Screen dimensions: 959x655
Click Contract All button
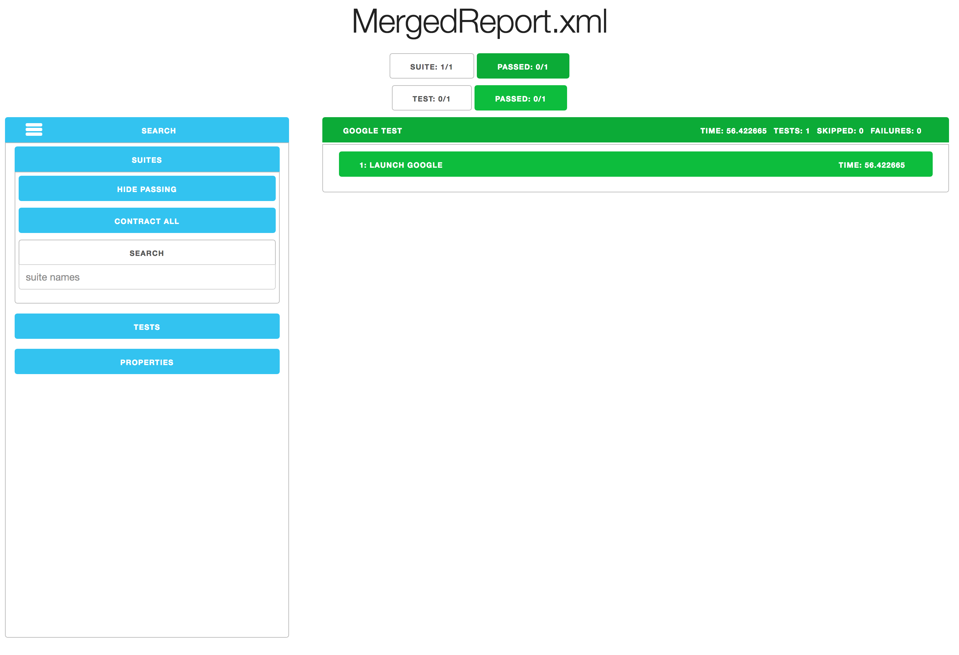147,221
